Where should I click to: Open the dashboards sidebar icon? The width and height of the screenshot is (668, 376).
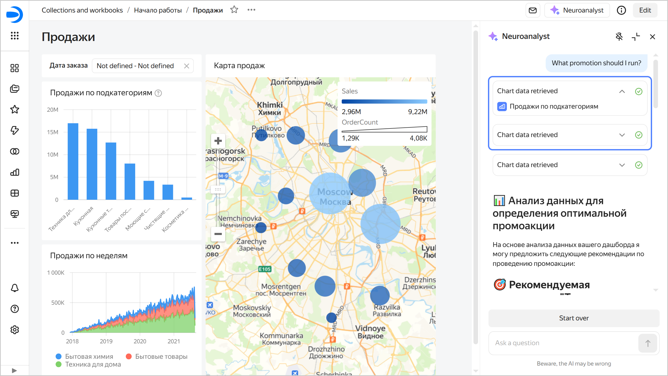click(15, 68)
